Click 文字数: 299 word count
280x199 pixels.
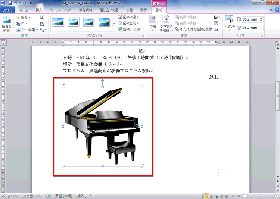32,196
